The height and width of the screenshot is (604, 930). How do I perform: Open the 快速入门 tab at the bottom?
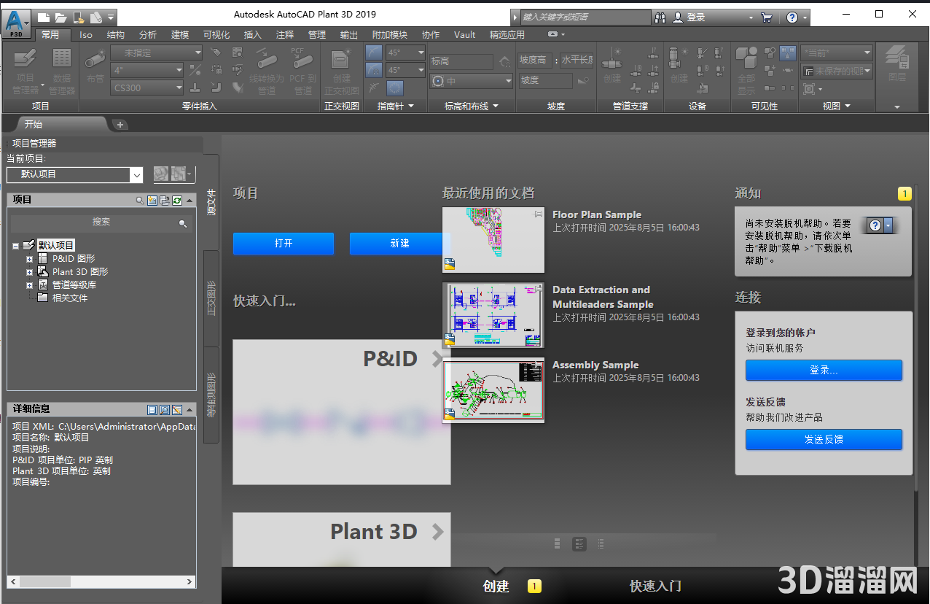654,586
